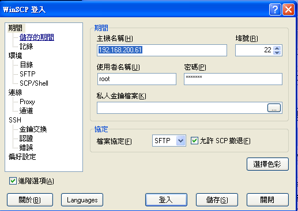This screenshot has height=211, width=298.
Task: Click the 關閉 close button
Action: coord(267,200)
